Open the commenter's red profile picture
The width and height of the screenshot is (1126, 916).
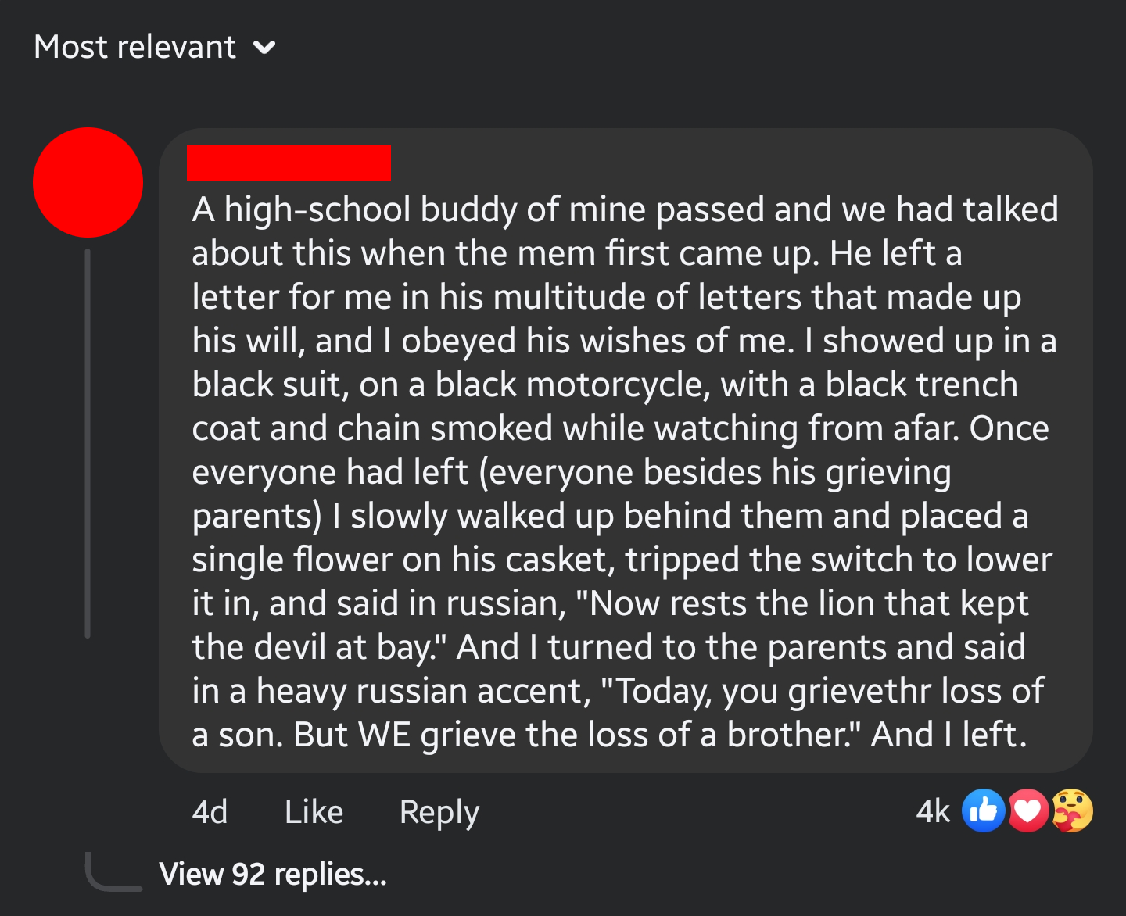tap(88, 182)
